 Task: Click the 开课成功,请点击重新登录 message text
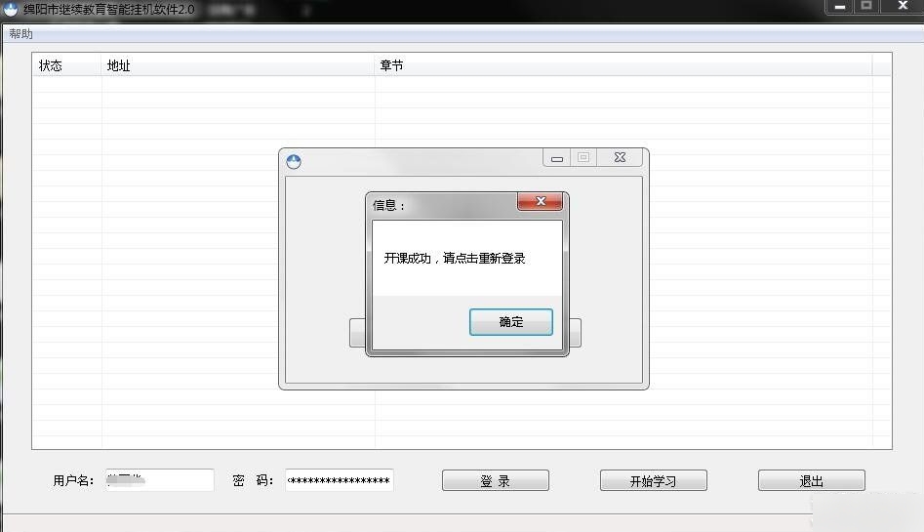tap(455, 259)
